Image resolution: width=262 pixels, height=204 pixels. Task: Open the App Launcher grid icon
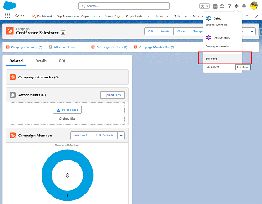coord(7,16)
